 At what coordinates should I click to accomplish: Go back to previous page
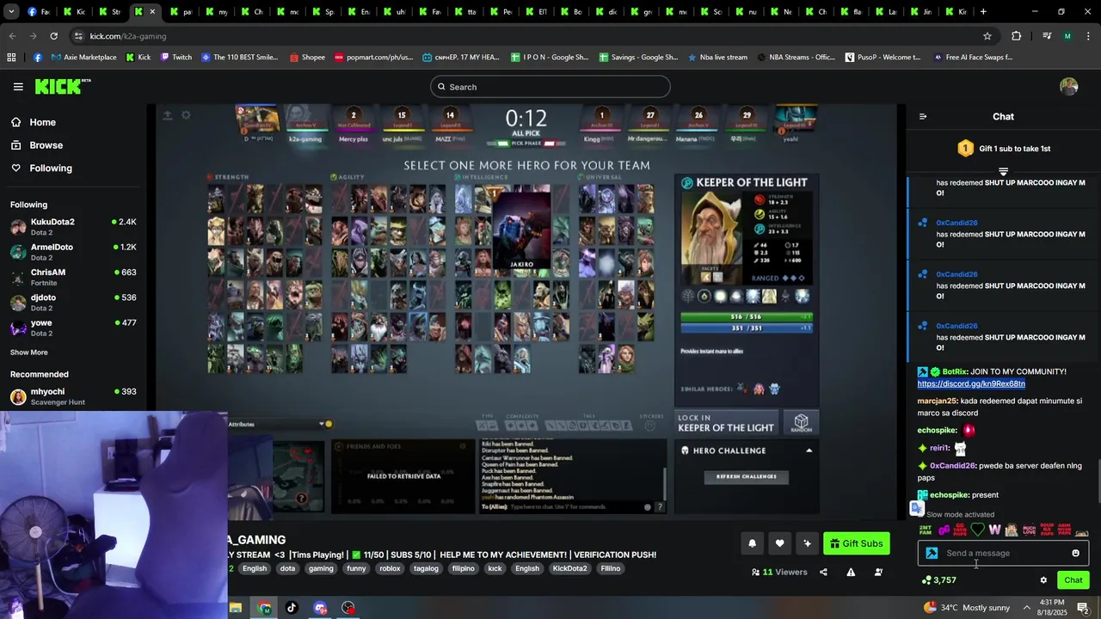click(12, 36)
